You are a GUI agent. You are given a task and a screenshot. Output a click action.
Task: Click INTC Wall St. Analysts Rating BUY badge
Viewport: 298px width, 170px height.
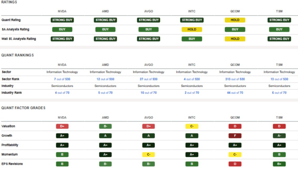click(192, 39)
